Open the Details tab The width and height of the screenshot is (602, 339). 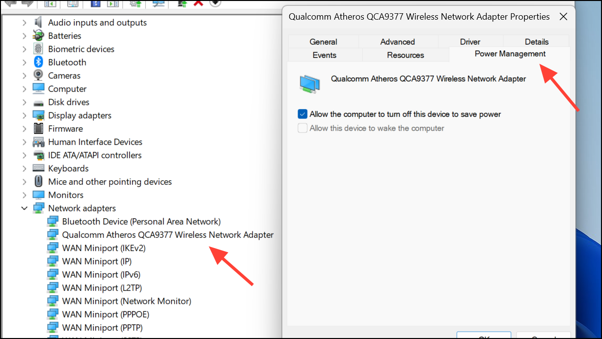pyautogui.click(x=537, y=42)
